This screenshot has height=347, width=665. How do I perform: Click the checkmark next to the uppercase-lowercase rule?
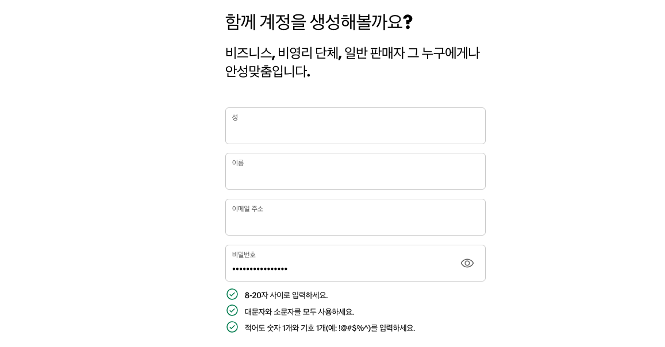(x=232, y=310)
